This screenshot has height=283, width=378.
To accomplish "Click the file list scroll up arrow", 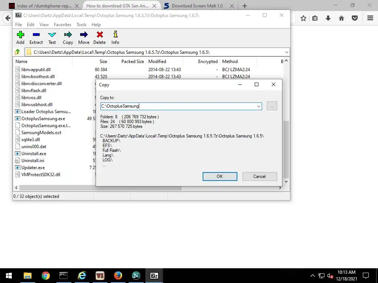I will point(286,61).
